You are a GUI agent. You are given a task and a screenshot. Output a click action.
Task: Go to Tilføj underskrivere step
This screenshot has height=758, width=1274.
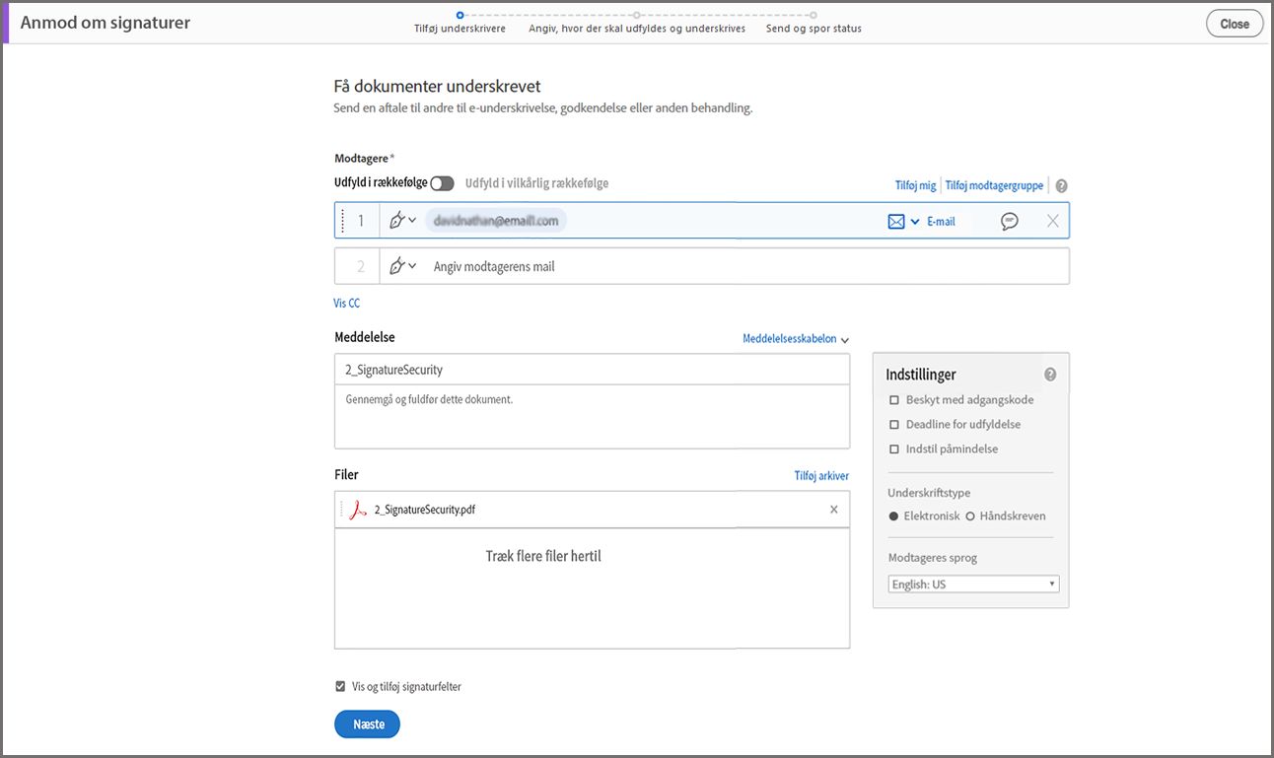(460, 29)
